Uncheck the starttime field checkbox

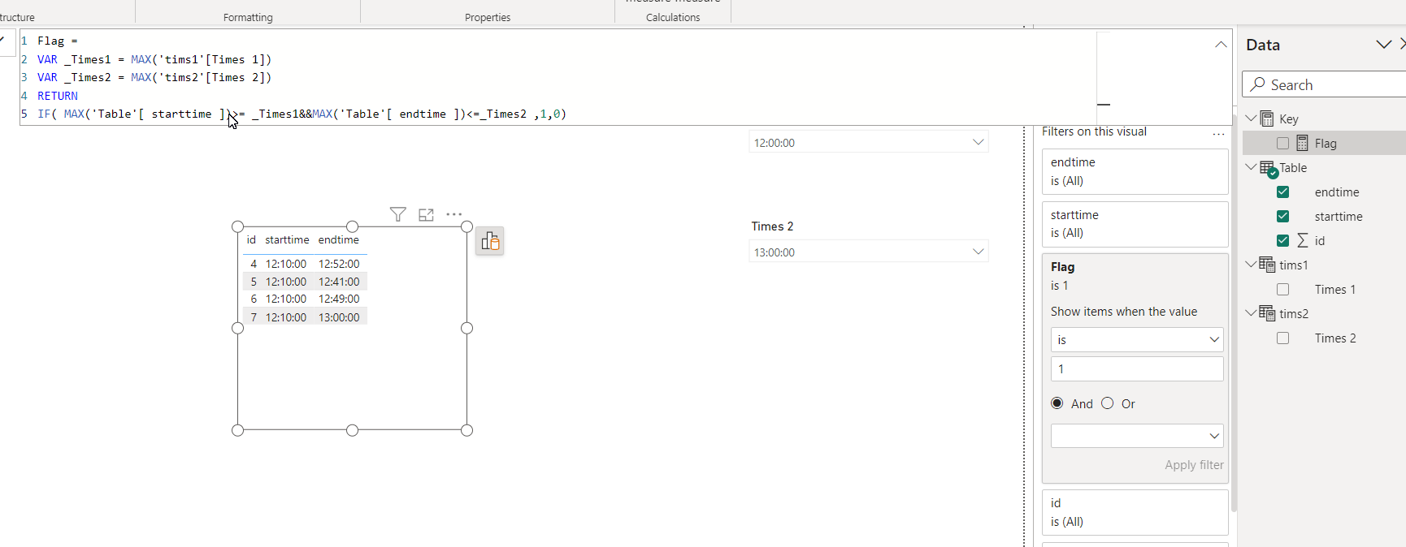[1282, 217]
